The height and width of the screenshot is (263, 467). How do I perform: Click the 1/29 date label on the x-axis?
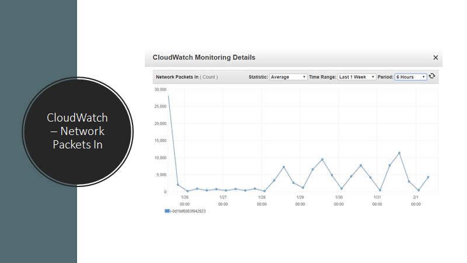[300, 197]
